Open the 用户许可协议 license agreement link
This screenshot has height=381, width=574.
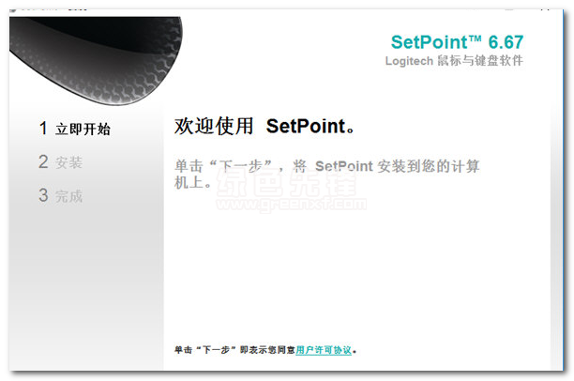click(324, 350)
